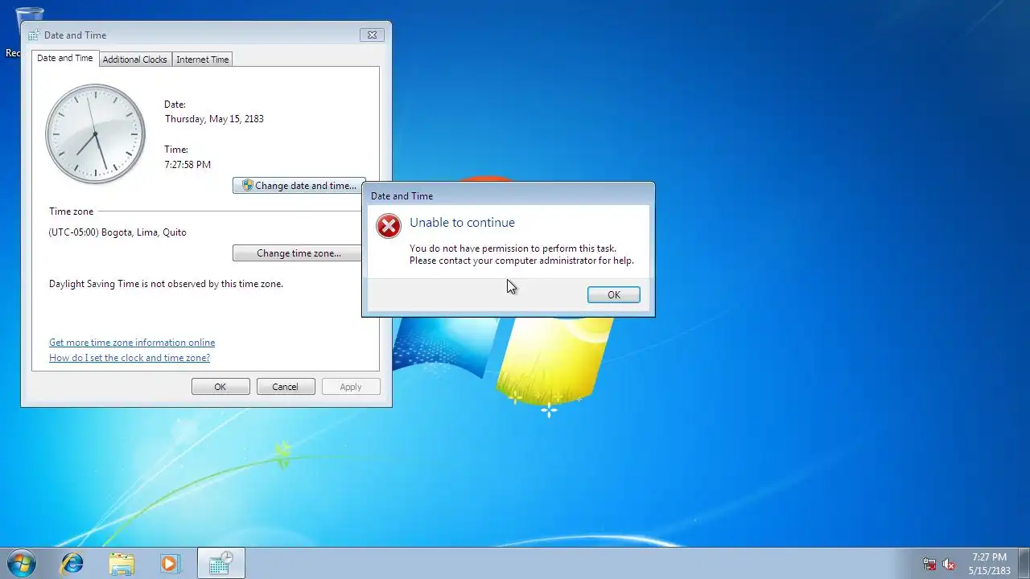This screenshot has width=1030, height=579.
Task: Click Cancel in the Date and Time window
Action: coord(285,387)
